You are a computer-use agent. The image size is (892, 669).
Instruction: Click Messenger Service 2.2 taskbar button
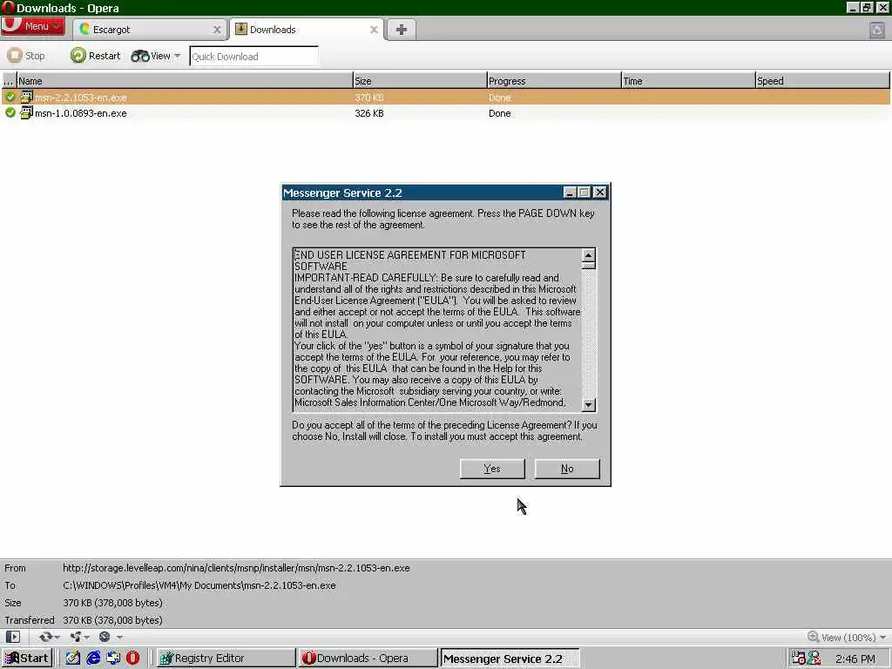pos(510,659)
